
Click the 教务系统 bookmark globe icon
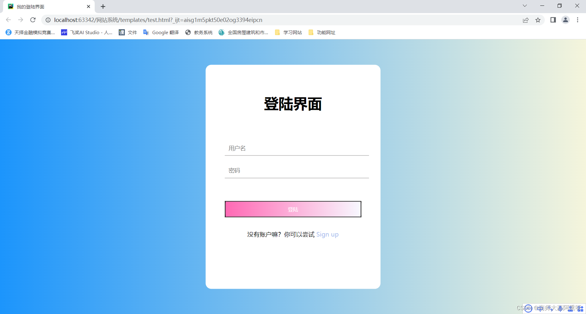tap(188, 32)
